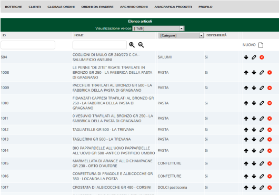This screenshot has height=195, width=279.
Task: Delete item 1014 Pappardelle
Action: click(x=270, y=151)
